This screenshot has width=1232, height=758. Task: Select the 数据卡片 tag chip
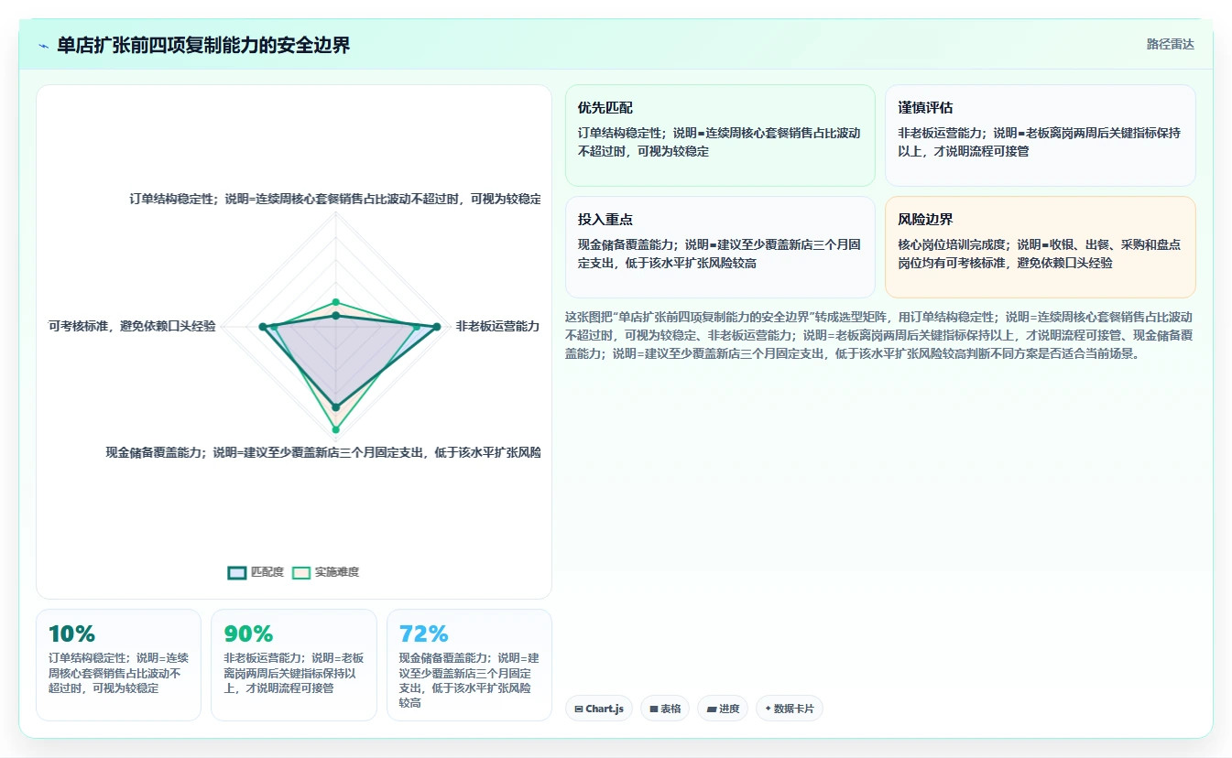(x=790, y=709)
